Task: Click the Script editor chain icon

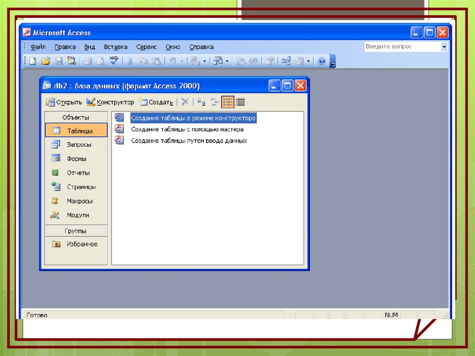Action: pos(253,61)
